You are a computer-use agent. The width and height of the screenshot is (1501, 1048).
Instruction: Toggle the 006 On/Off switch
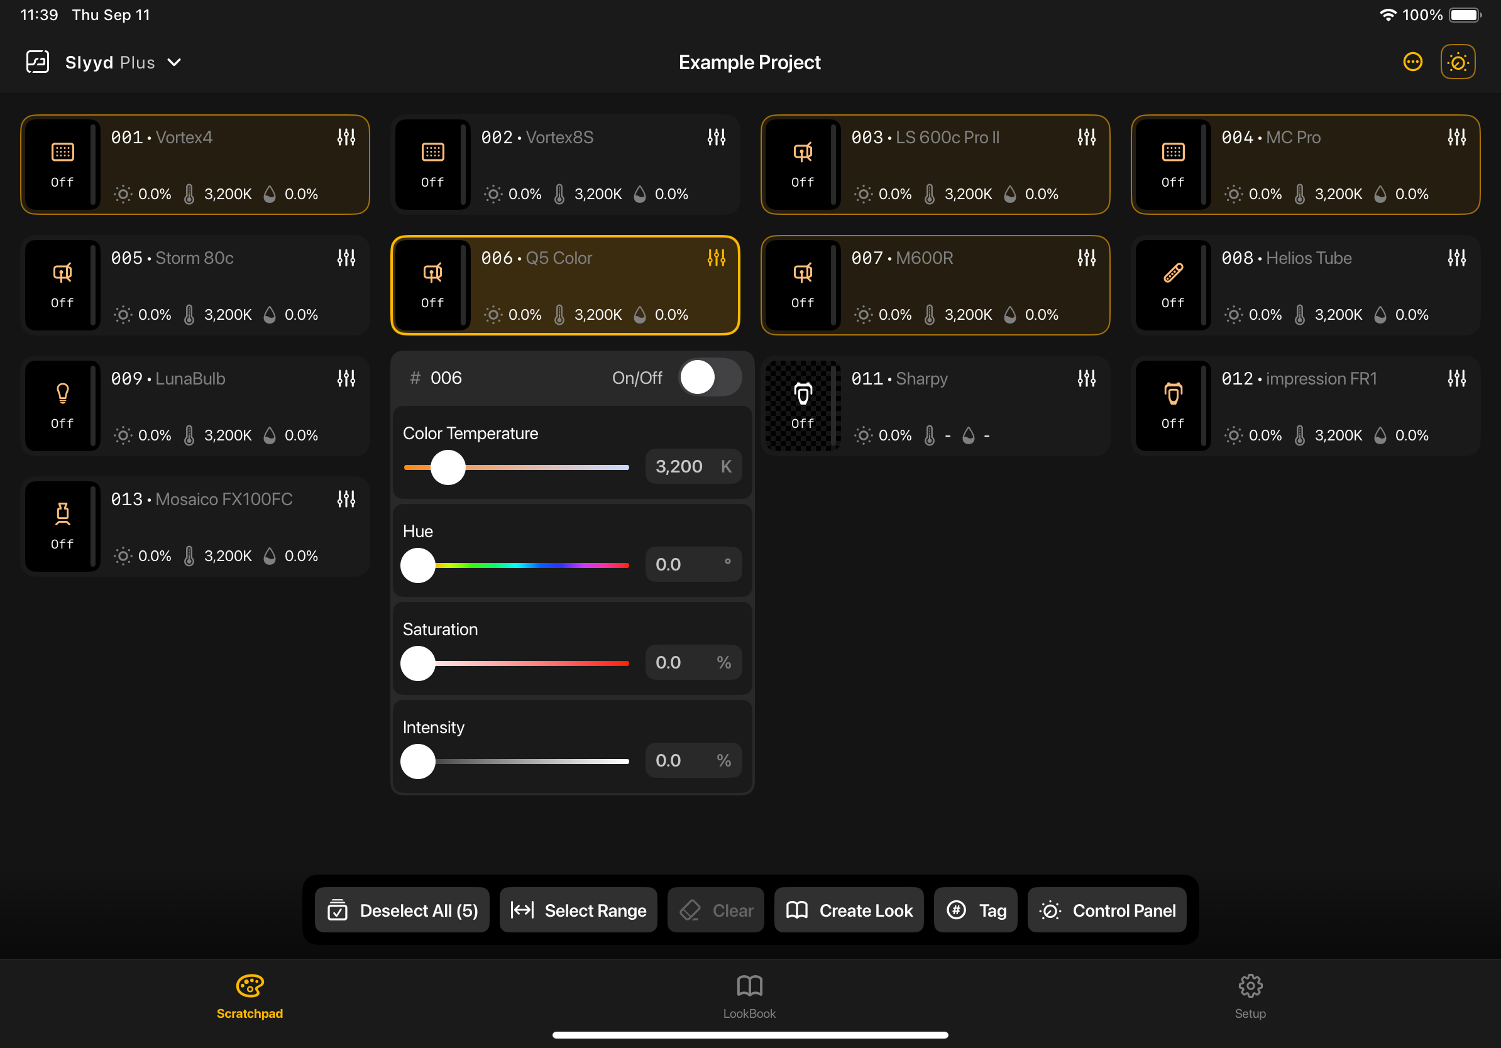pos(709,378)
